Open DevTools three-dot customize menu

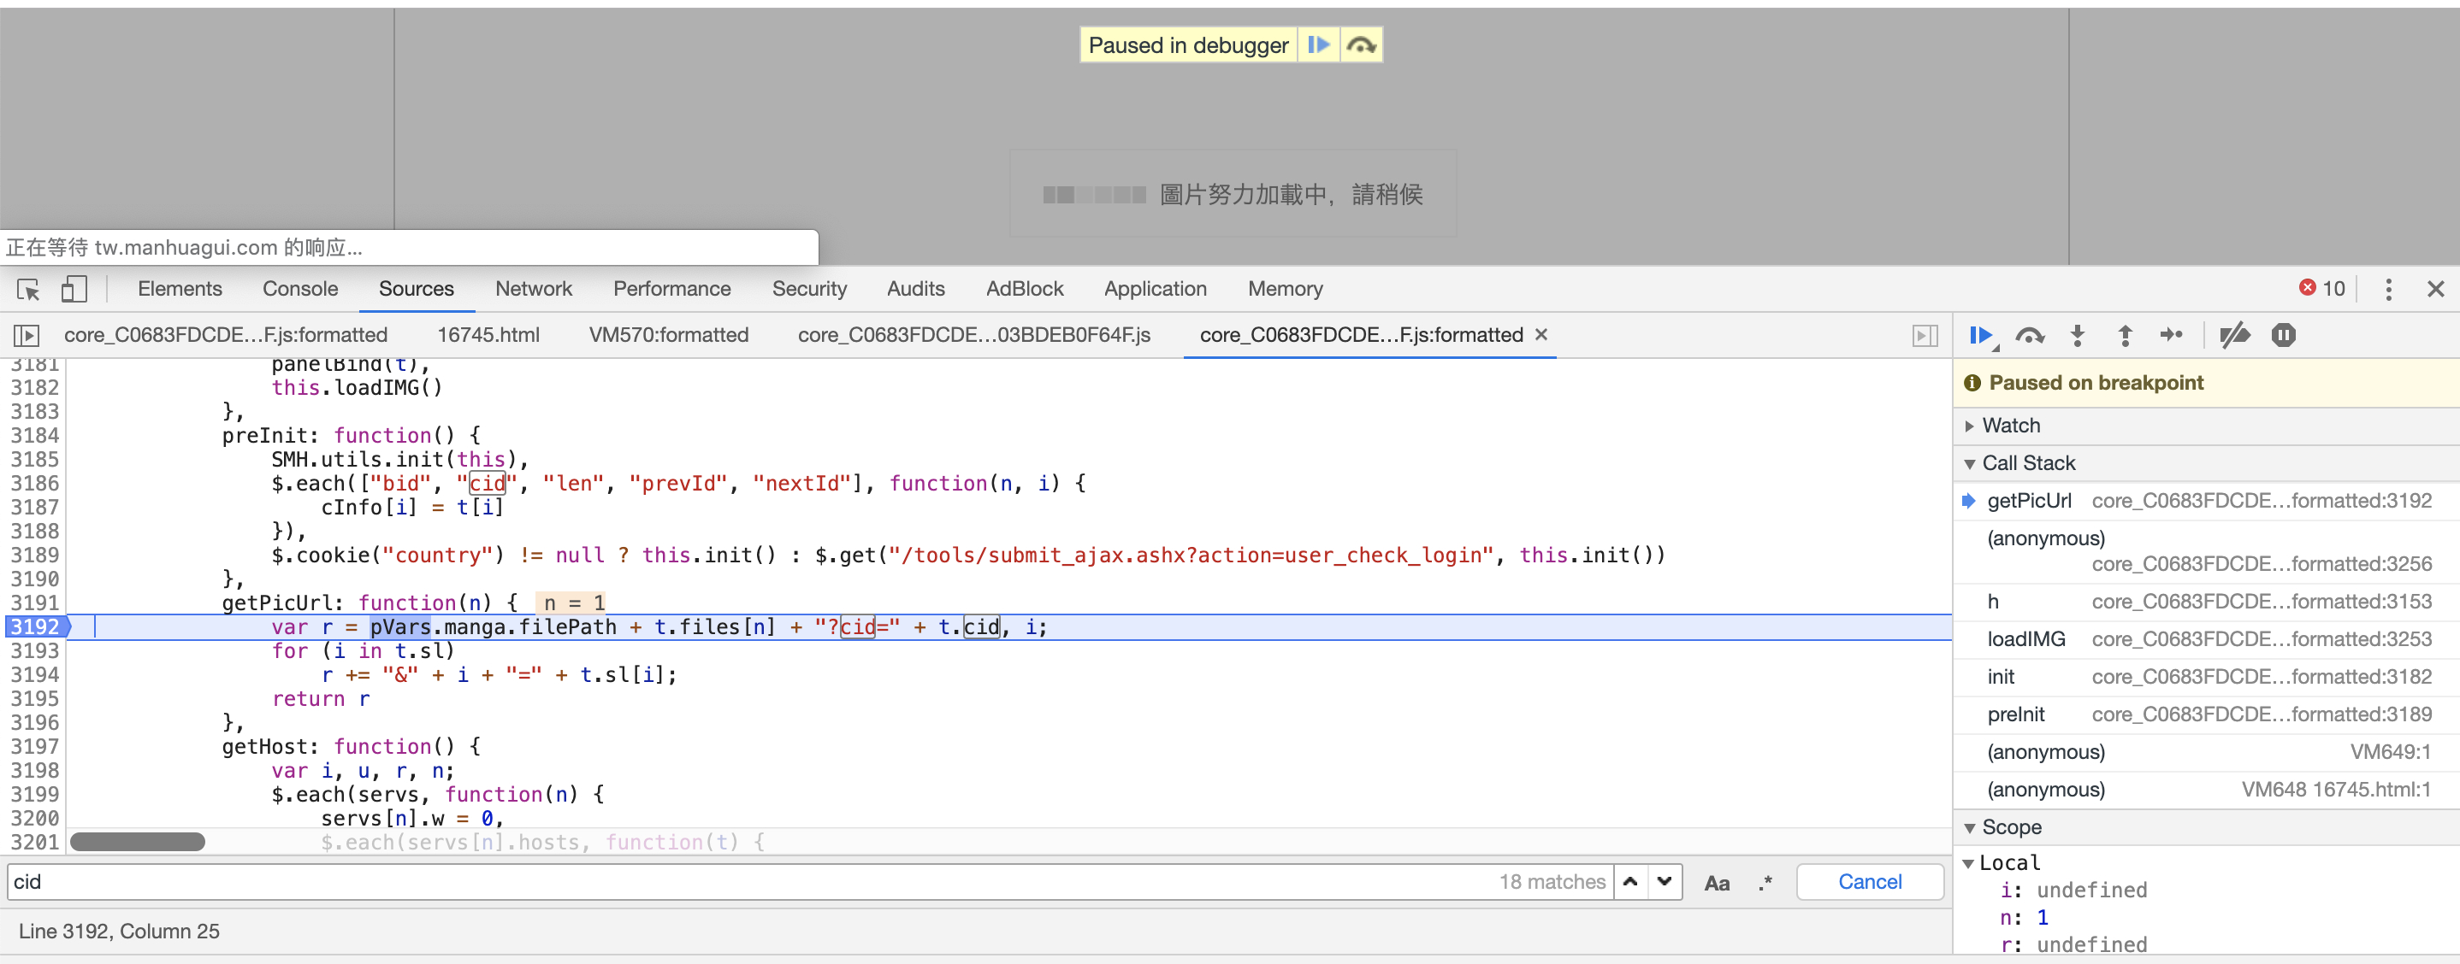coord(2388,289)
